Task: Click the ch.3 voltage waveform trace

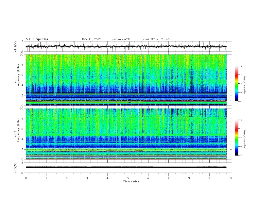Action: pos(126,167)
